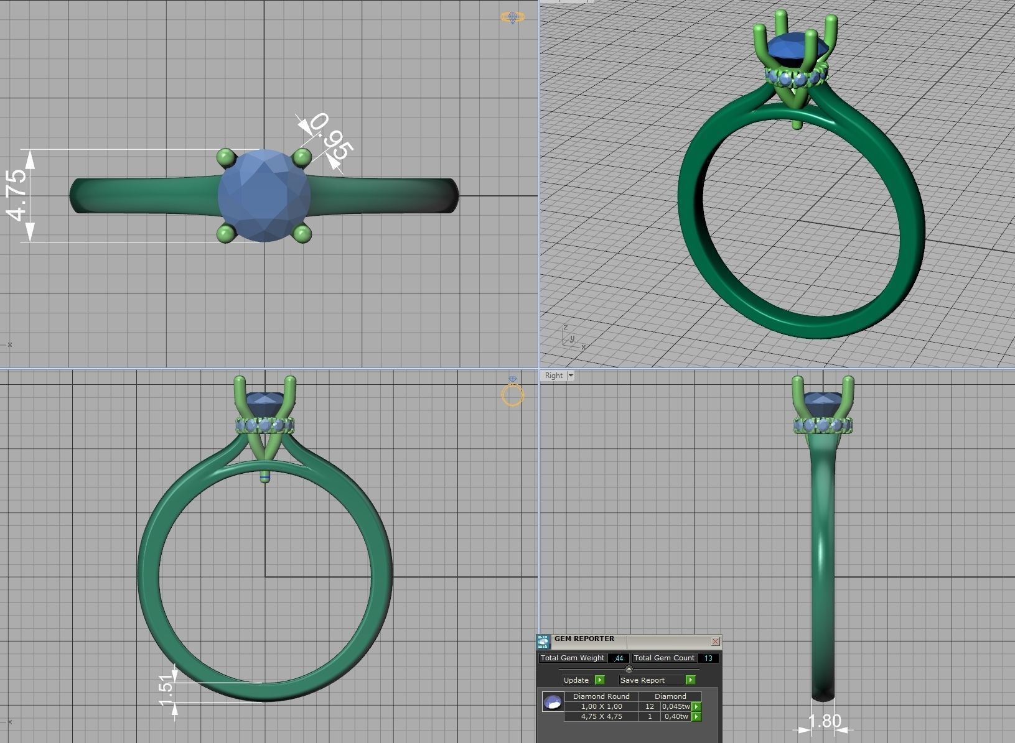The width and height of the screenshot is (1015, 743).
Task: Click the ring view icon in front viewport
Action: pyautogui.click(x=512, y=392)
